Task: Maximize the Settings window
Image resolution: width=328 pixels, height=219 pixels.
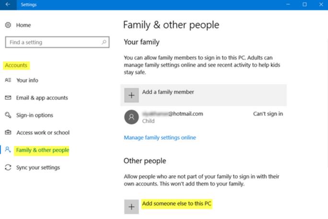Action: pos(305,4)
